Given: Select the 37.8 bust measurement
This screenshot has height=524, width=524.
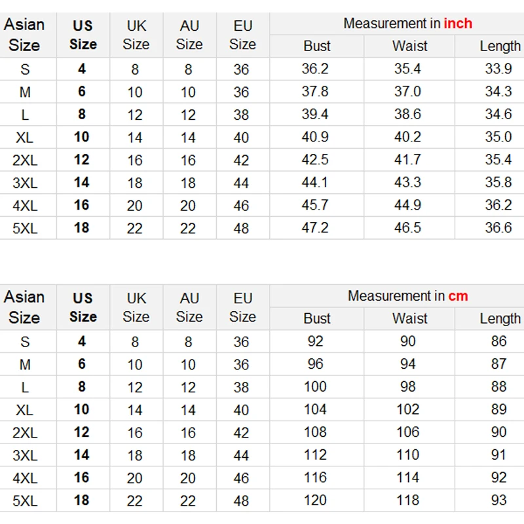Looking at the screenshot, I should point(315,92).
